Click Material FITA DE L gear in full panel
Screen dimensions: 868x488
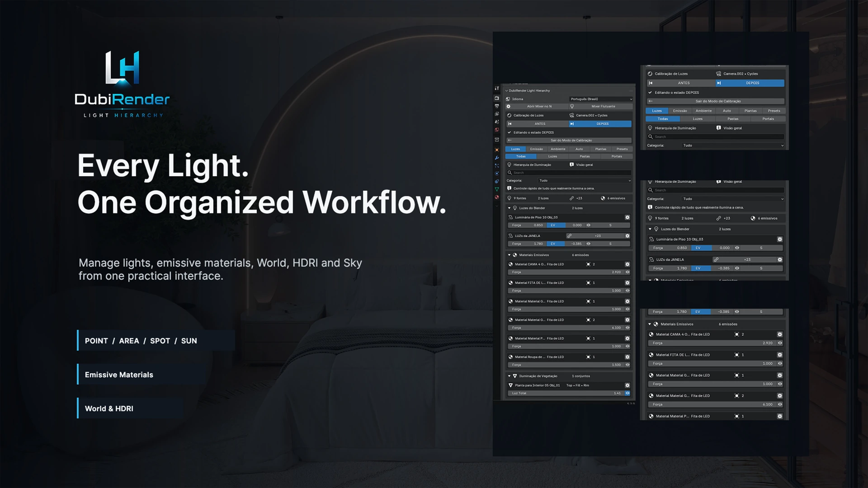click(627, 283)
